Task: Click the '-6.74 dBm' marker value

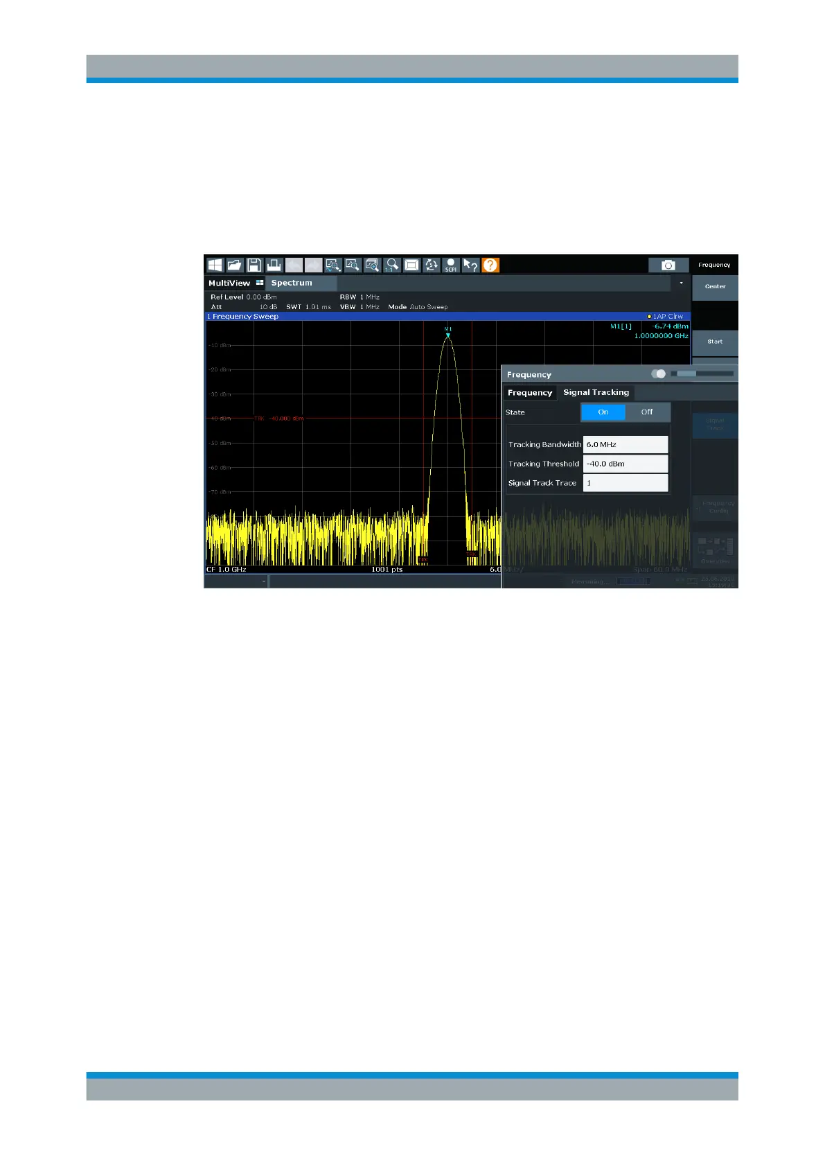Action: (671, 326)
